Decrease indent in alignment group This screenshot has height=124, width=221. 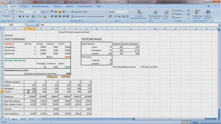coord(64,17)
